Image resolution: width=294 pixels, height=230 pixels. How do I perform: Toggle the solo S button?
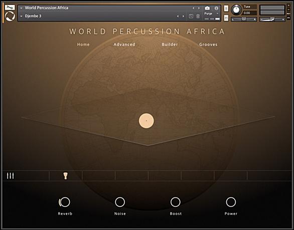226,8
